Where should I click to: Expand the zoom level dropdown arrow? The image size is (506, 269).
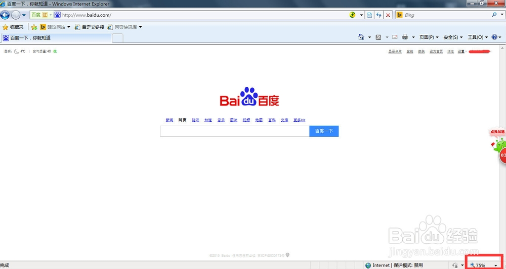pyautogui.click(x=496, y=265)
